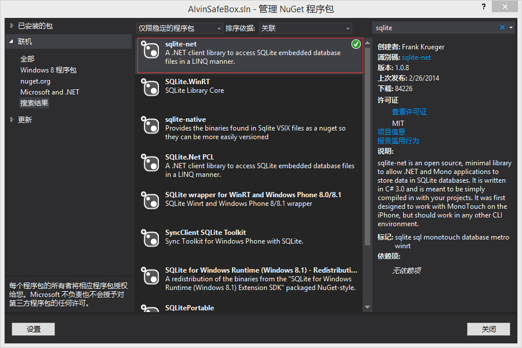The height and width of the screenshot is (348, 522).
Task: Click the SQLite wrapper for WinRT package icon
Action: tap(150, 200)
